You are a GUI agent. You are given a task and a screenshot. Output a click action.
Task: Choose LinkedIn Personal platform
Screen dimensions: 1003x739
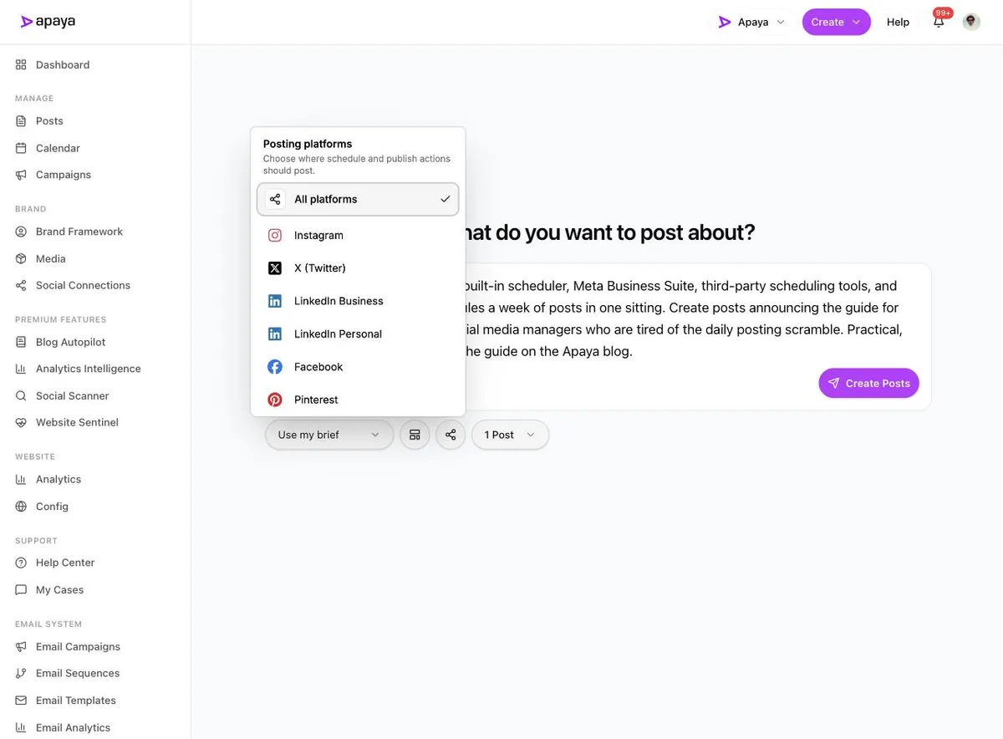pyautogui.click(x=358, y=334)
